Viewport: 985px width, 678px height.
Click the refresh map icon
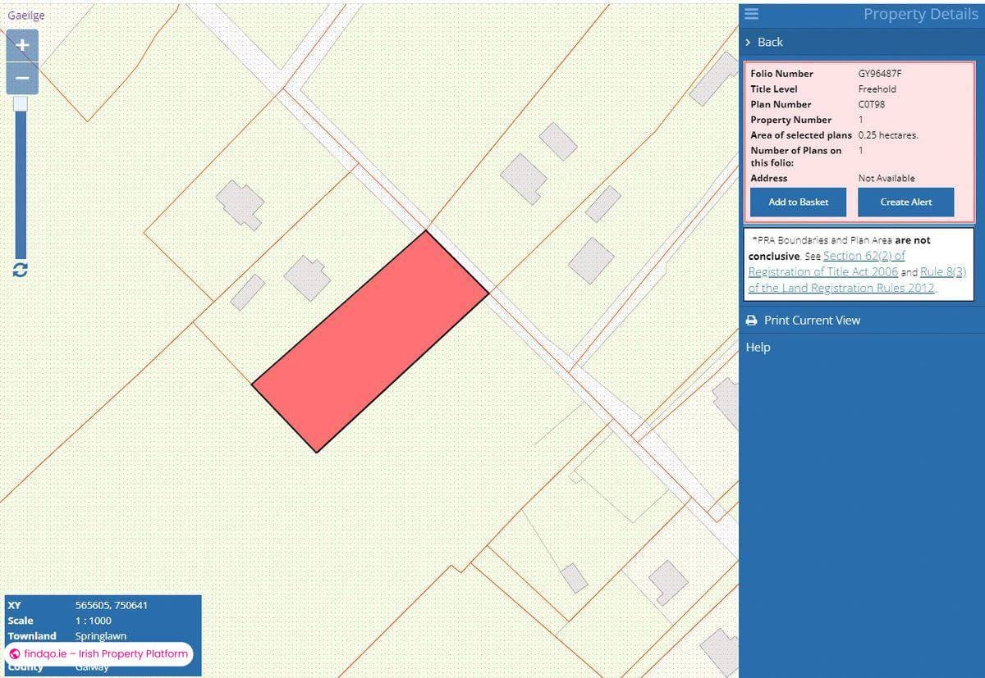coord(20,271)
